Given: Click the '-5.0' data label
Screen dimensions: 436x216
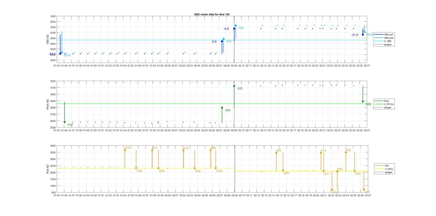Looking at the screenshot, I should coord(214,42).
